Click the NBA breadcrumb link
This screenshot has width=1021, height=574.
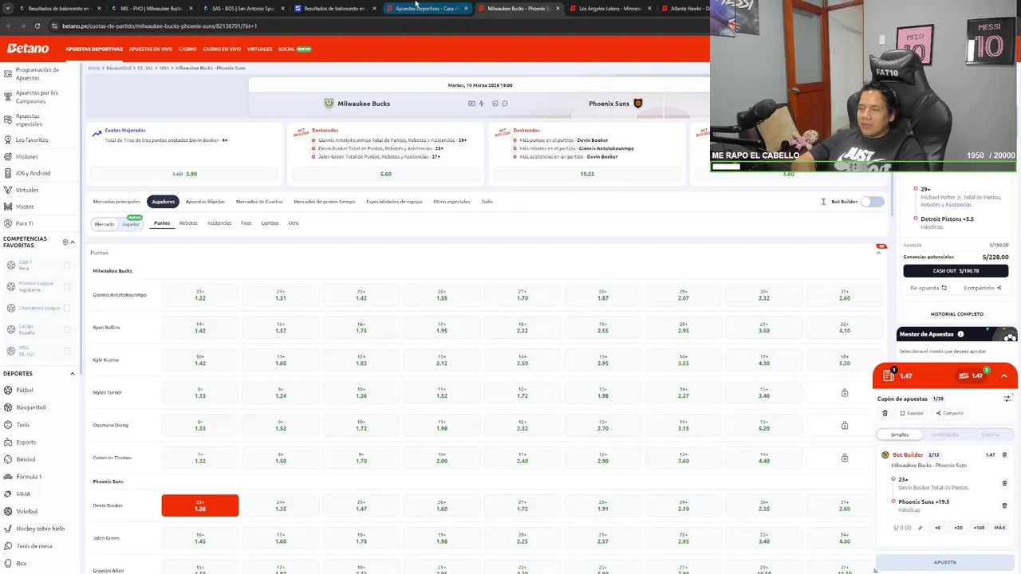pyautogui.click(x=164, y=68)
